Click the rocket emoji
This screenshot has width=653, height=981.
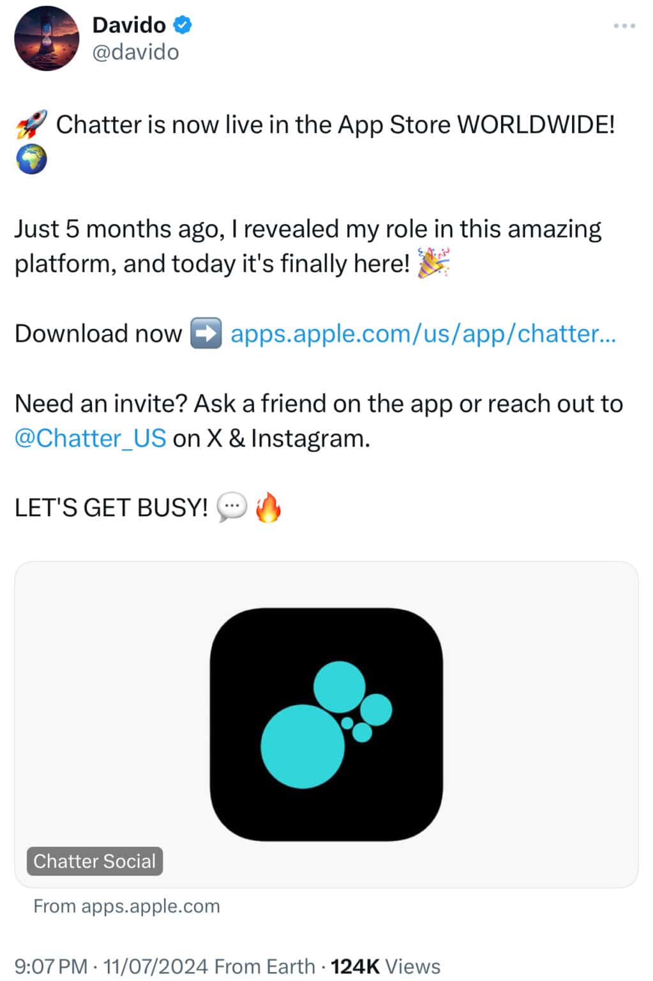coord(31,124)
